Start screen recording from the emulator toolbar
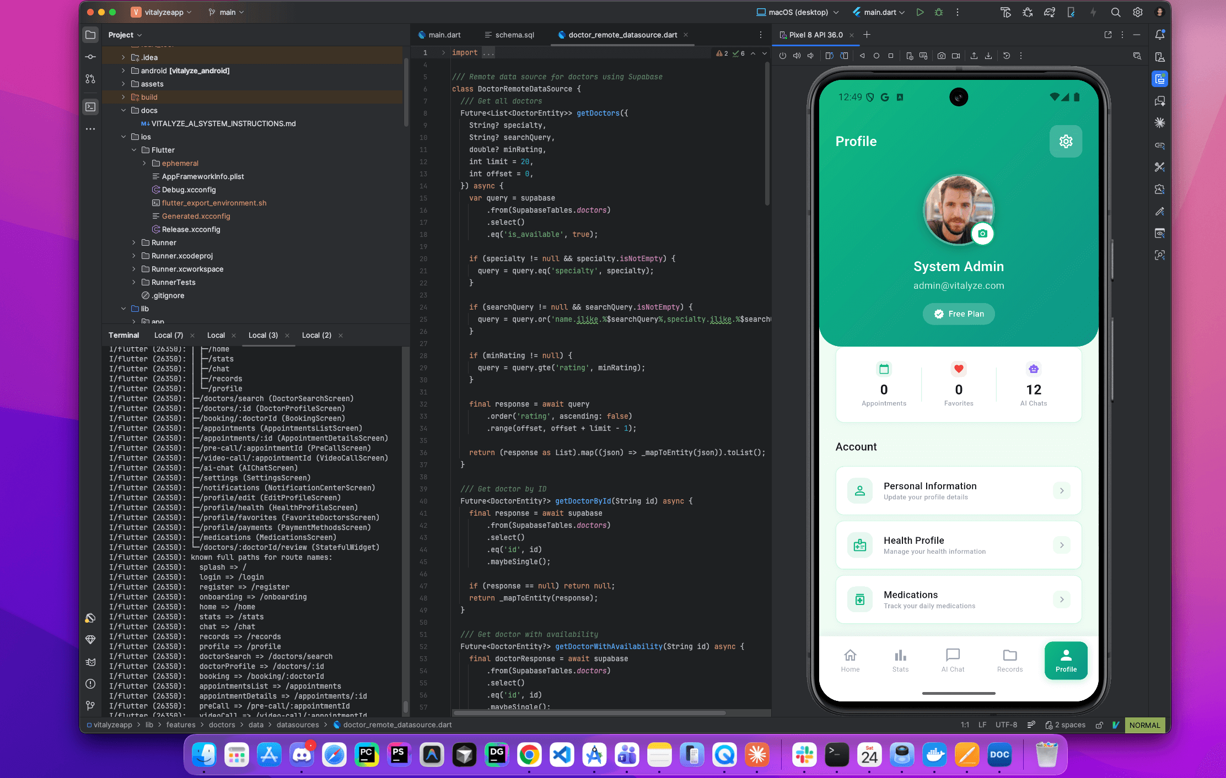The image size is (1226, 778). [x=956, y=56]
